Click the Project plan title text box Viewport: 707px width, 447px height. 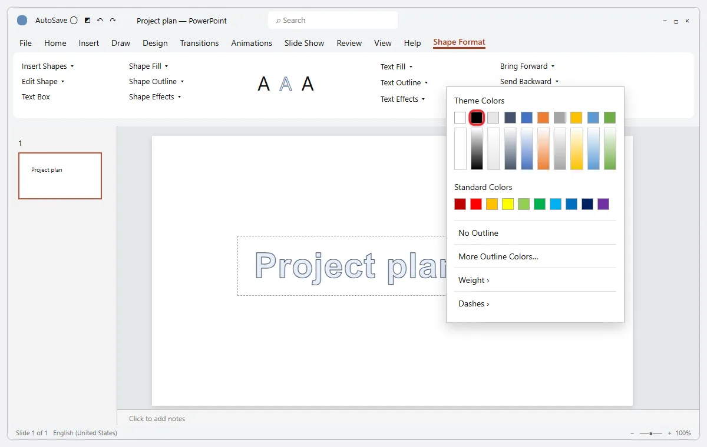(x=343, y=266)
